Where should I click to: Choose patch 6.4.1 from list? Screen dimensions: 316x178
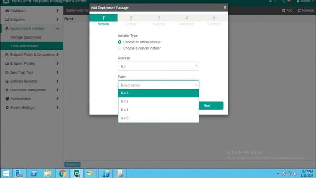(158, 110)
